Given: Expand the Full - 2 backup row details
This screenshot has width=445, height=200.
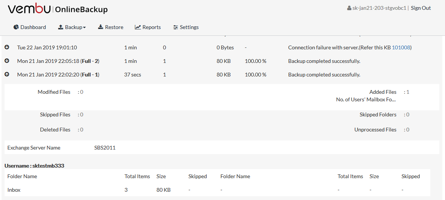Looking at the screenshot, I should point(7,61).
